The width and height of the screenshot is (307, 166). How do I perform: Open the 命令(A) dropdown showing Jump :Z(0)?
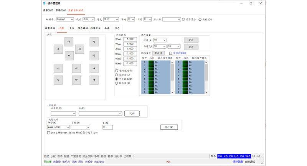59,127
